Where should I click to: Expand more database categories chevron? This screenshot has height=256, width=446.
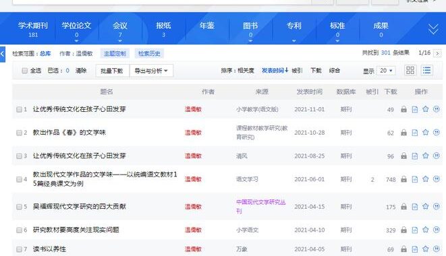pos(433,29)
